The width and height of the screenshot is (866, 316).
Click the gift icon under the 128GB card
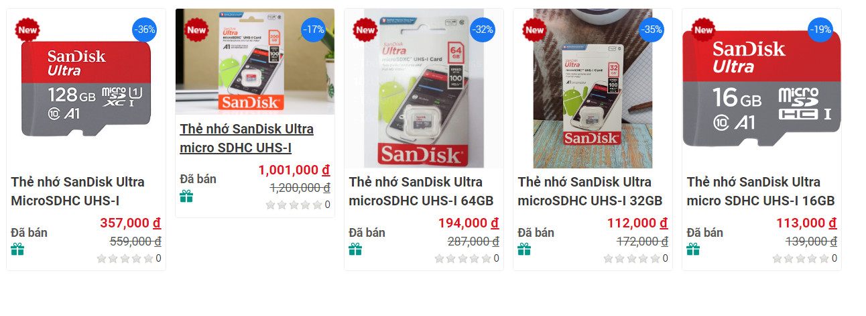point(17,250)
